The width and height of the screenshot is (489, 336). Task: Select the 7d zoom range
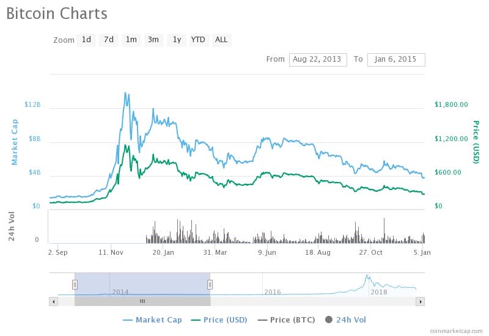coord(109,40)
